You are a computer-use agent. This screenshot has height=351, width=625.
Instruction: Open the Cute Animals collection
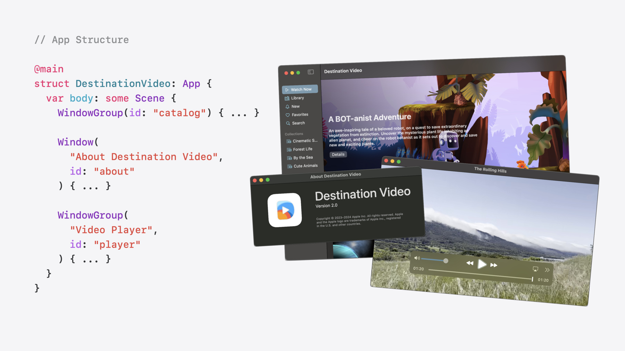[303, 166]
